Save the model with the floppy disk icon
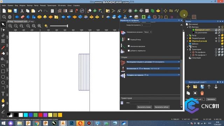224x126 pixels. pyautogui.click(x=15, y=11)
